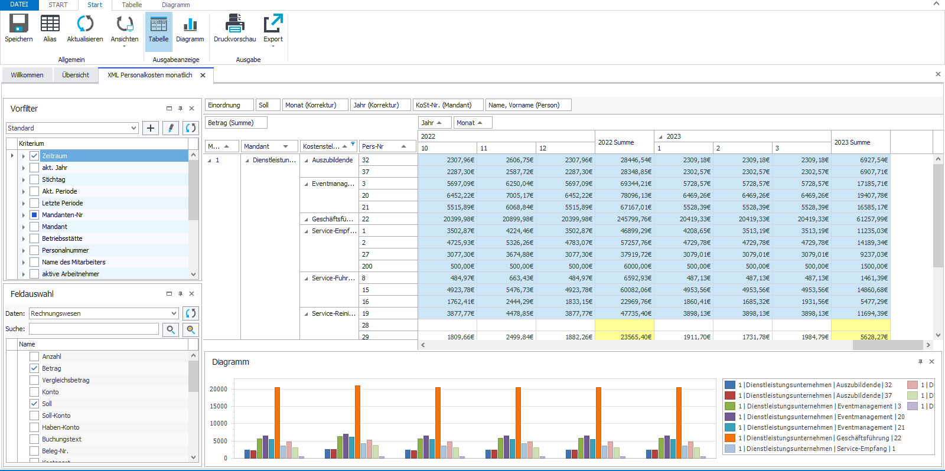Image resolution: width=945 pixels, height=471 pixels.
Task: Click the Speichern save icon
Action: (x=18, y=24)
